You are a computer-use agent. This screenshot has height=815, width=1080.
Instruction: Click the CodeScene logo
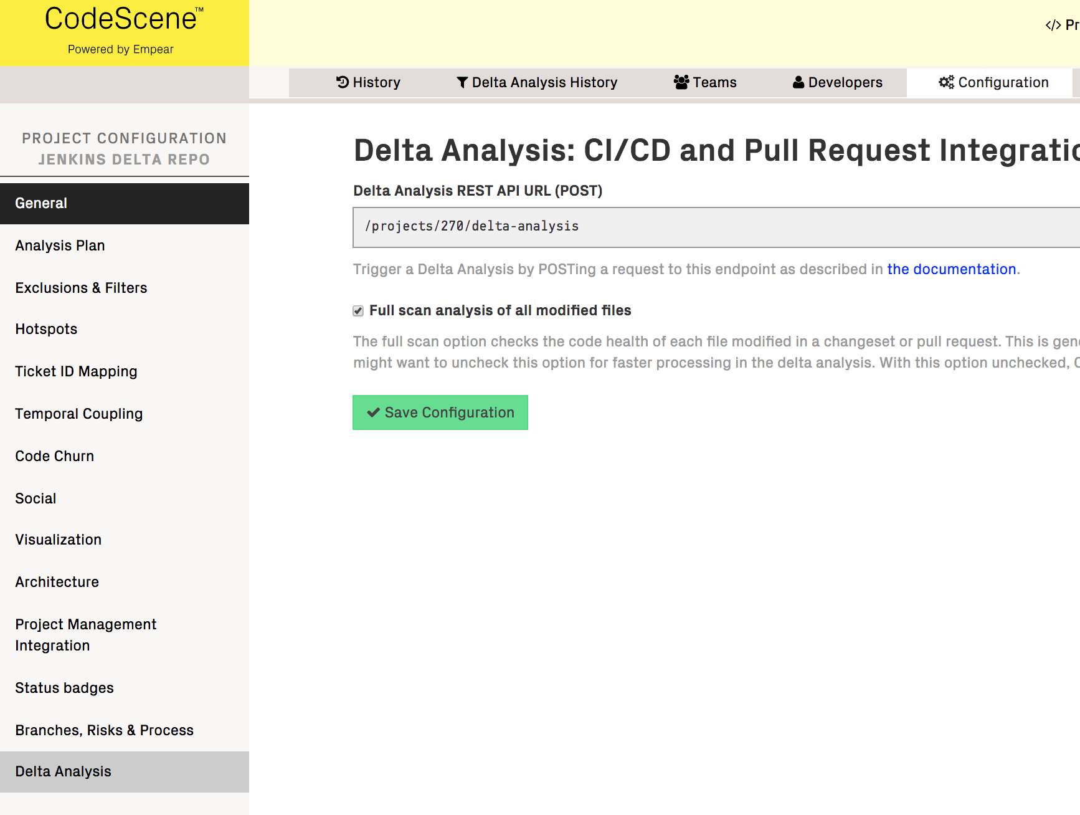[x=124, y=18]
